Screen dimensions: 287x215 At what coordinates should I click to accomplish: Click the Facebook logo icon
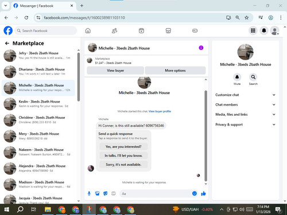click(x=8, y=30)
